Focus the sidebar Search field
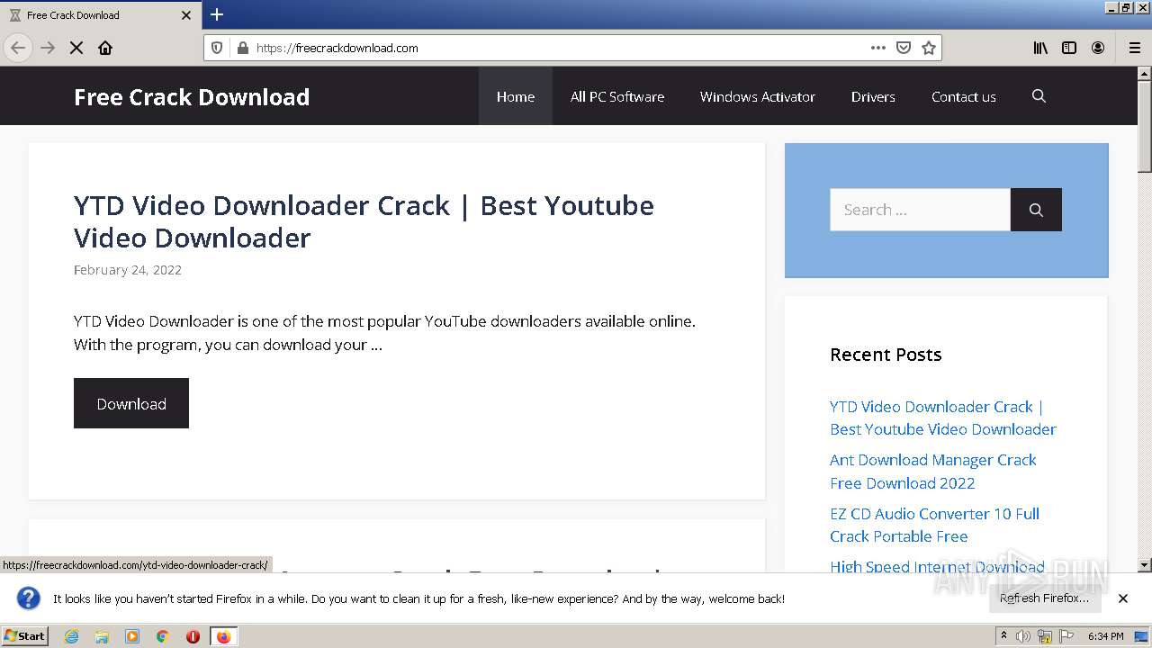The width and height of the screenshot is (1152, 648). pos(920,210)
